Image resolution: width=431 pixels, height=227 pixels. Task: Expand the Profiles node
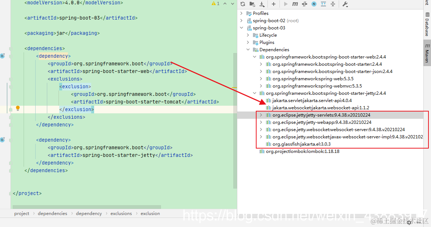241,13
